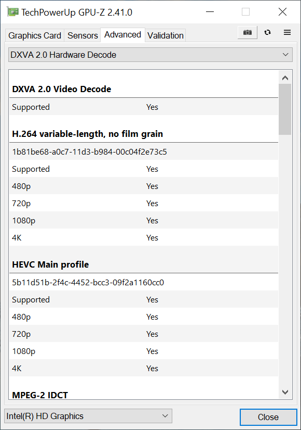Click the chevron of the Hardware Decode combo box
301x430 pixels.
(285, 55)
